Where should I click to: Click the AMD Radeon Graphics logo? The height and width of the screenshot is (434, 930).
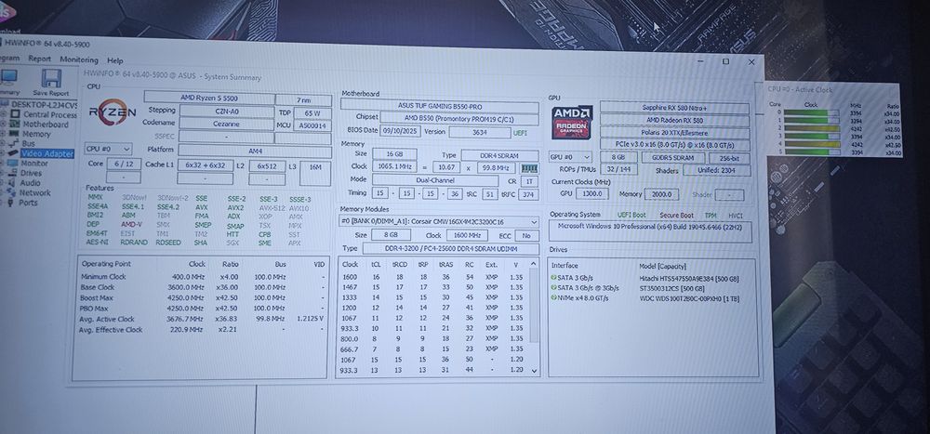click(x=572, y=122)
